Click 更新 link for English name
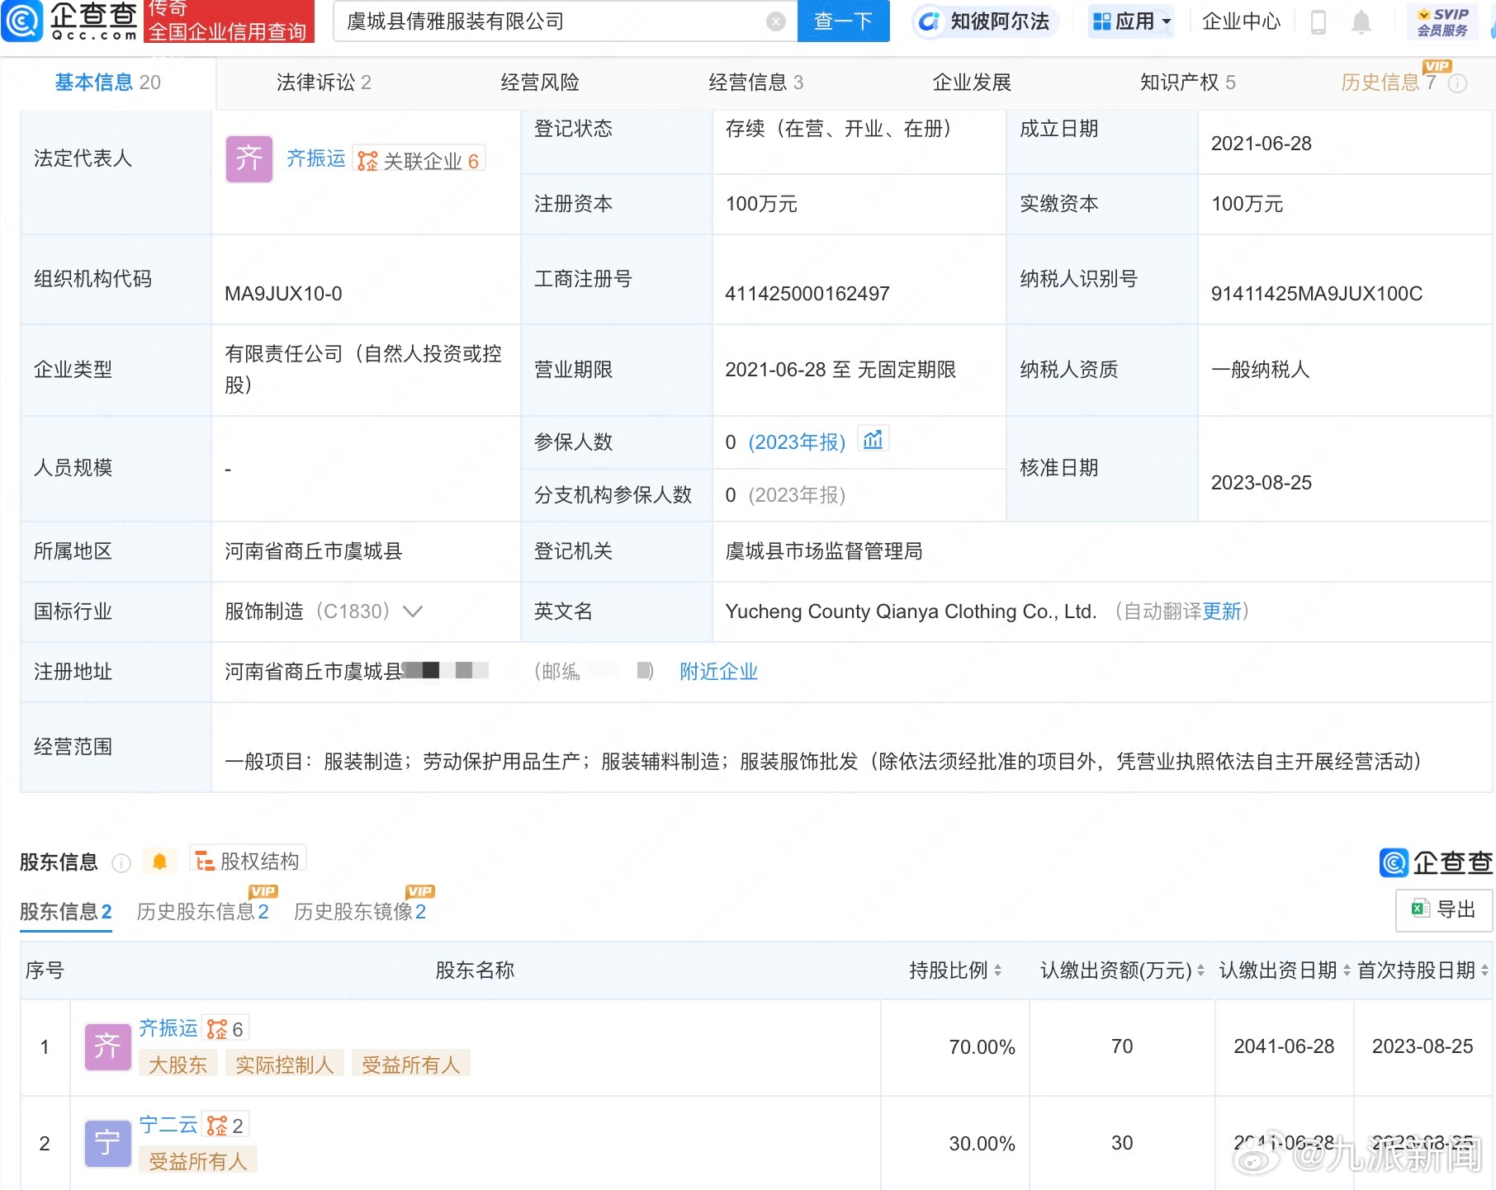Image resolution: width=1496 pixels, height=1190 pixels. [1222, 612]
